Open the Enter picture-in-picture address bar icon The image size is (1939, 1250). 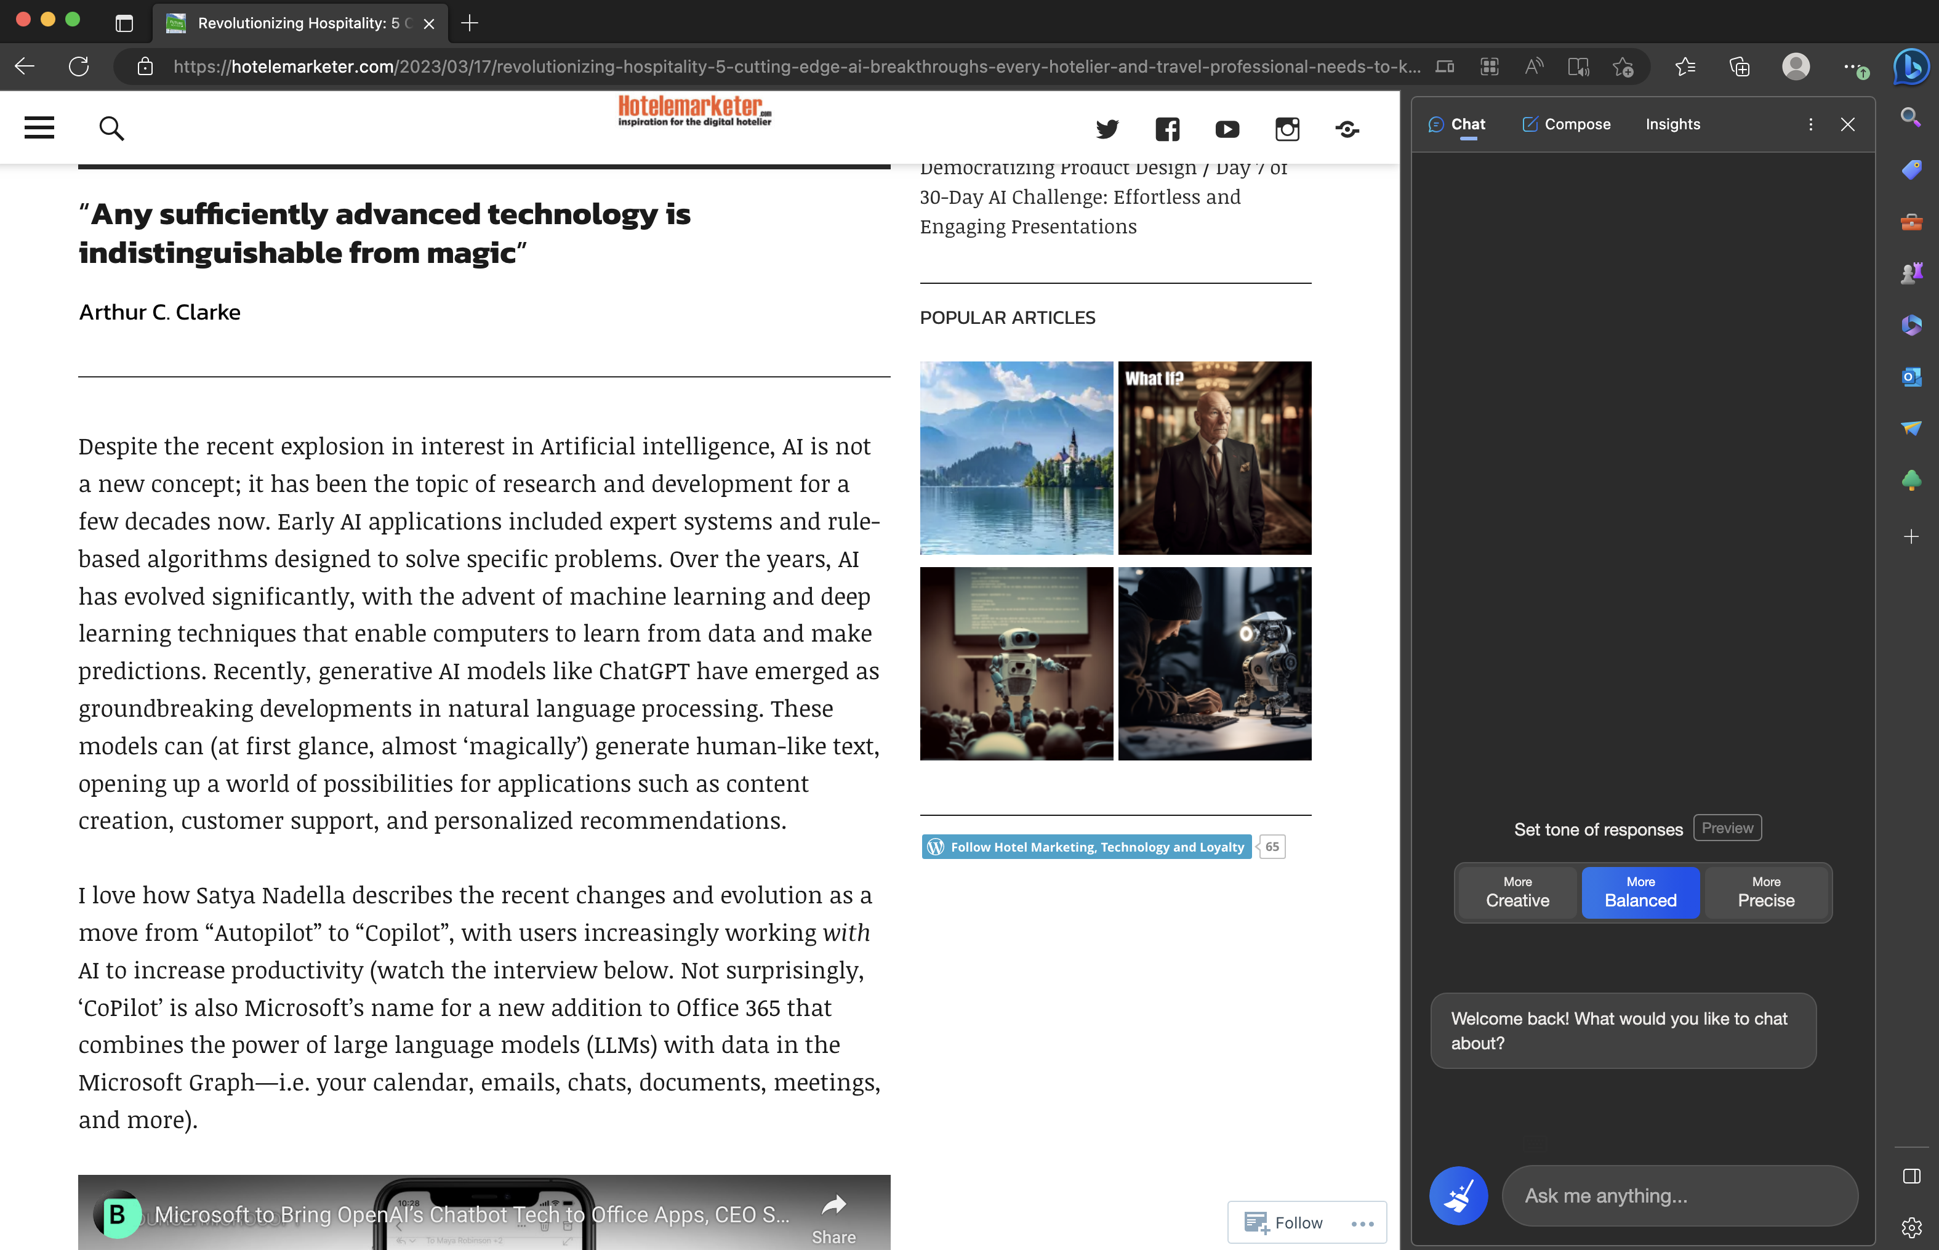coord(1444,67)
